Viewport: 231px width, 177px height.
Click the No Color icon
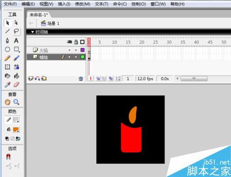12,139
